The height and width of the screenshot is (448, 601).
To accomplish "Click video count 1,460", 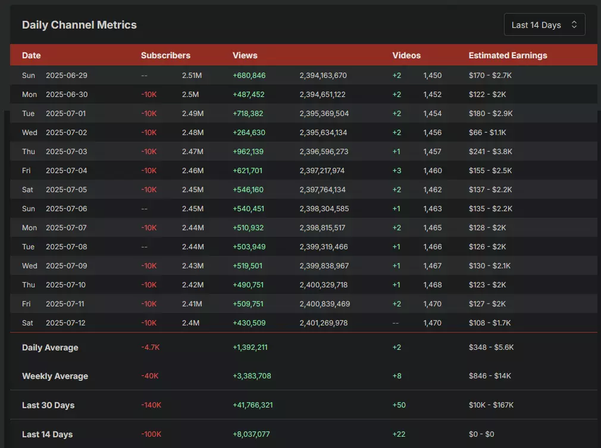I will click(x=433, y=171).
